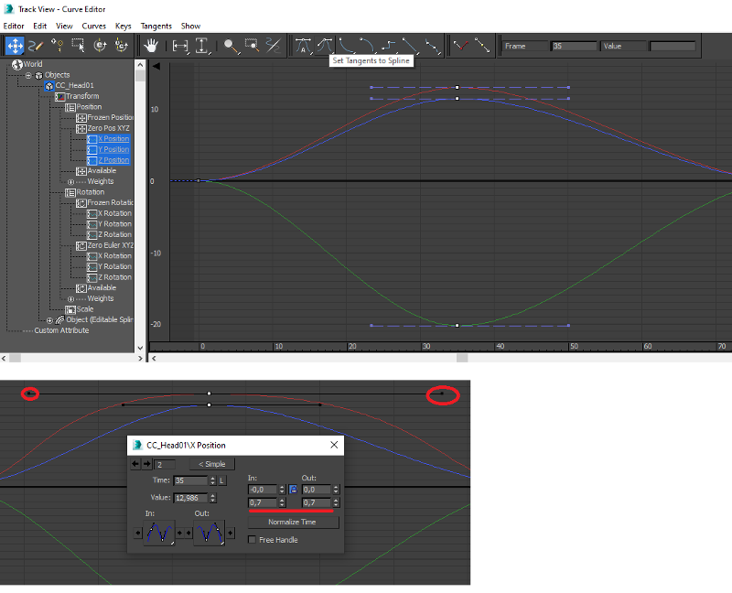The image size is (732, 593).
Task: Select the Zoom magnifier tool
Action: (231, 46)
